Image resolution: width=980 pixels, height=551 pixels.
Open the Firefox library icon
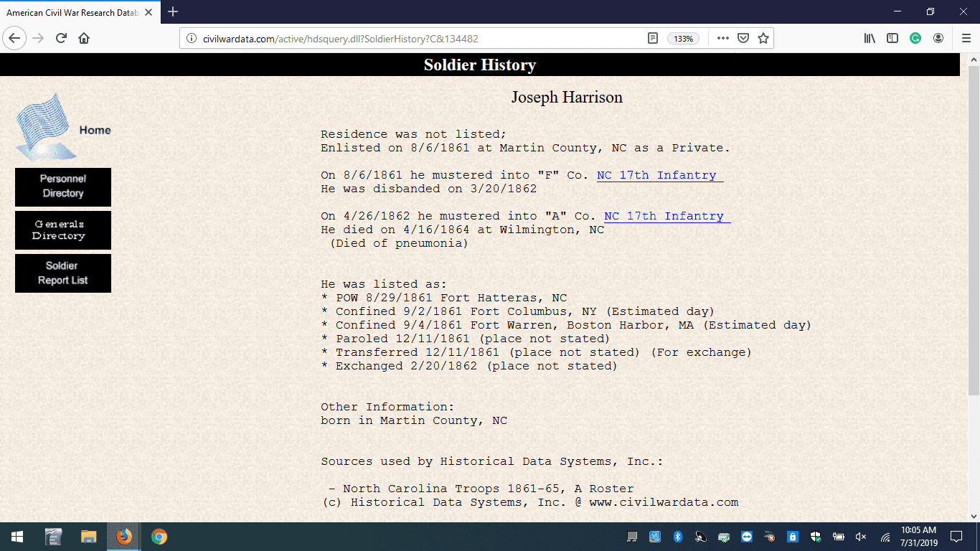pos(870,39)
